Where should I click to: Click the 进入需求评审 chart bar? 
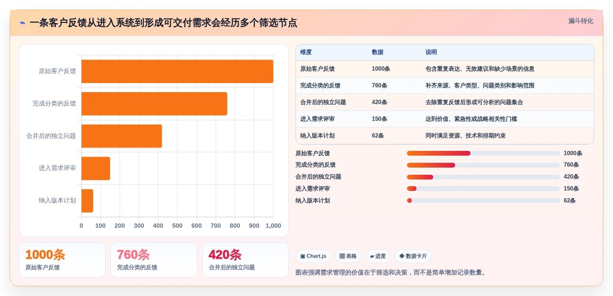(96, 169)
